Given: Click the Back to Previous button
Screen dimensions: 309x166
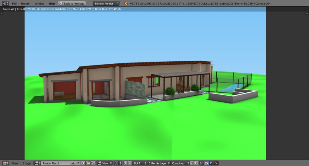Looking at the screenshot, I should pyautogui.click(x=72, y=4).
